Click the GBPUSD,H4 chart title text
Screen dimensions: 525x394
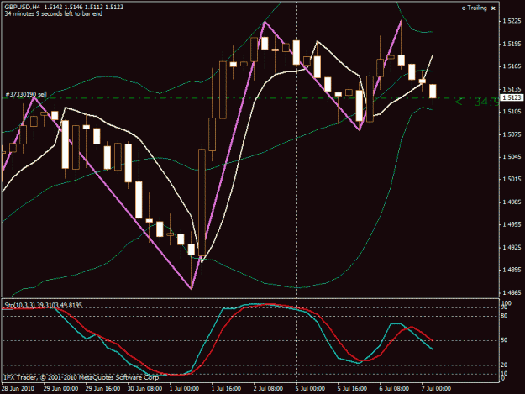point(22,7)
